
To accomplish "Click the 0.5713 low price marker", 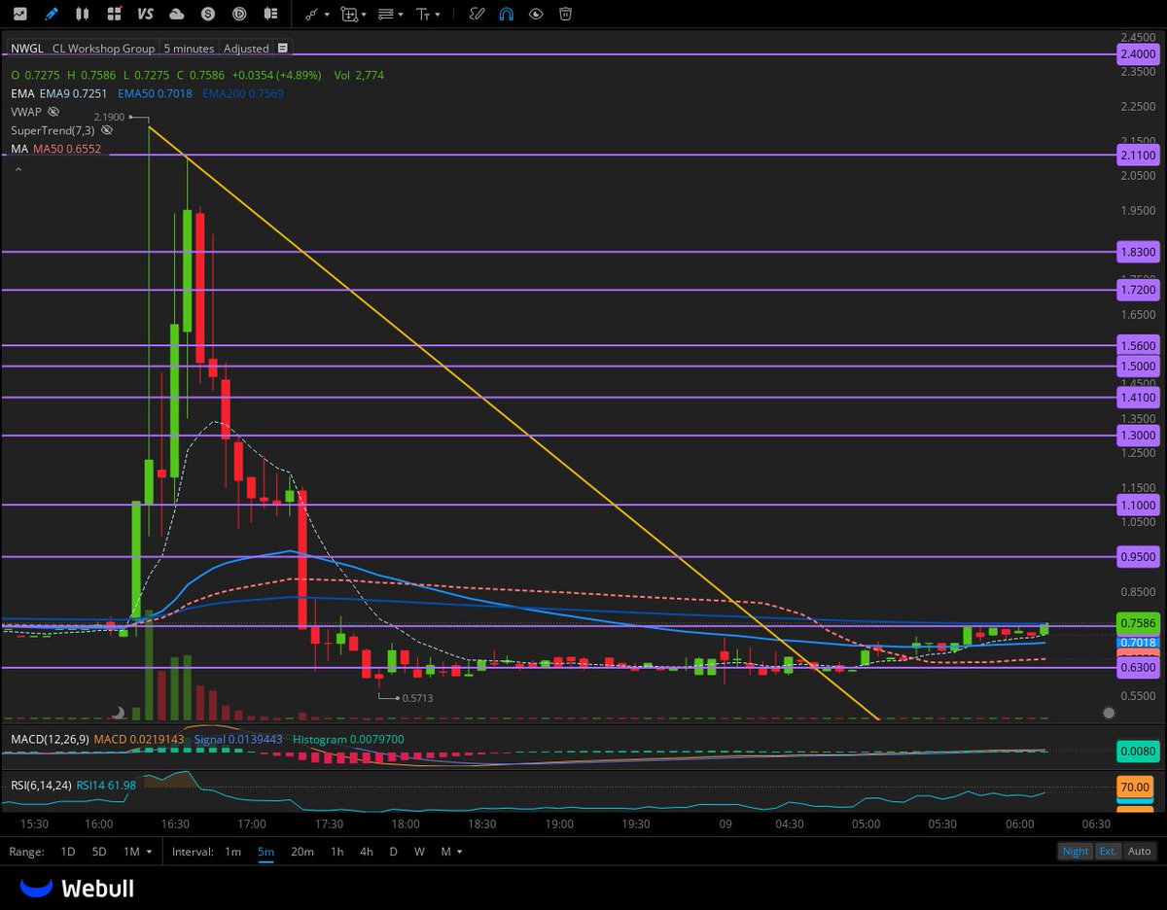I will coord(416,698).
